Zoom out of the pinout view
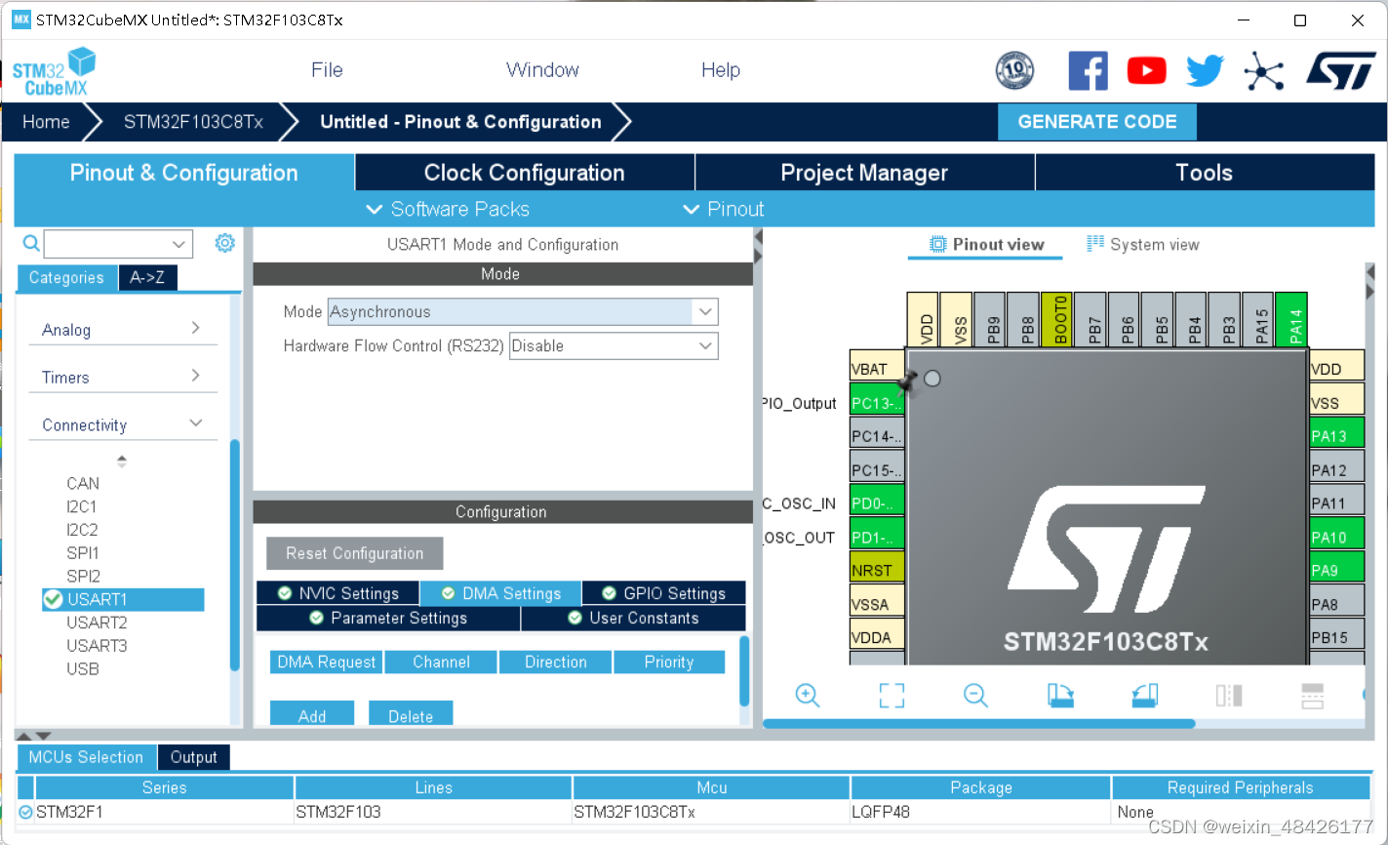Image resolution: width=1388 pixels, height=845 pixels. coord(975,695)
